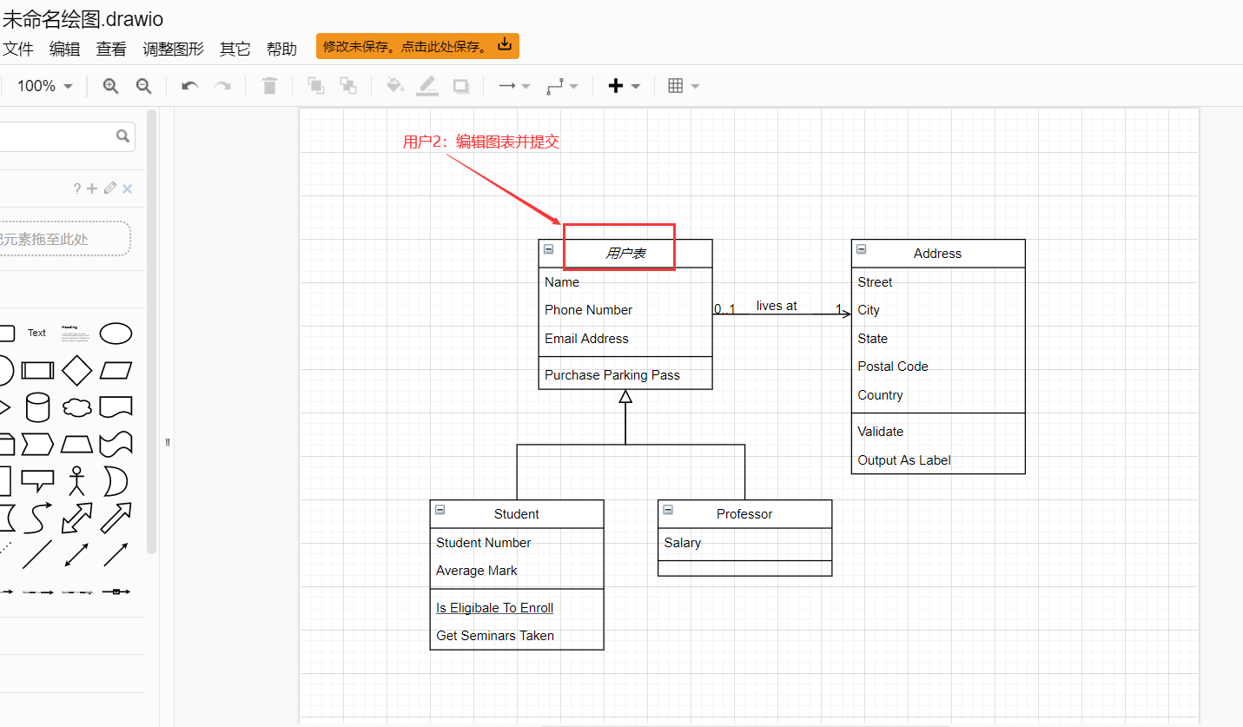Delete selection with the trash icon
Image resolution: width=1243 pixels, height=727 pixels.
[x=270, y=86]
